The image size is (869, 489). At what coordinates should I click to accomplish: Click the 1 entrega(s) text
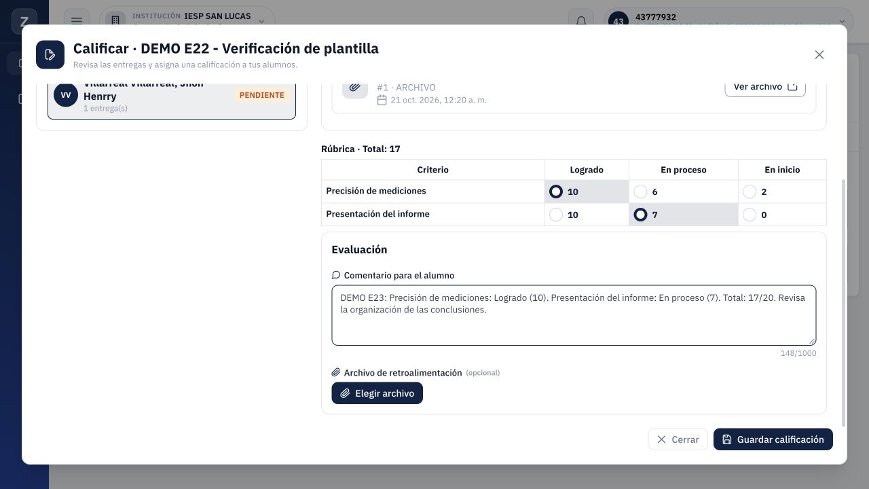[x=105, y=108]
